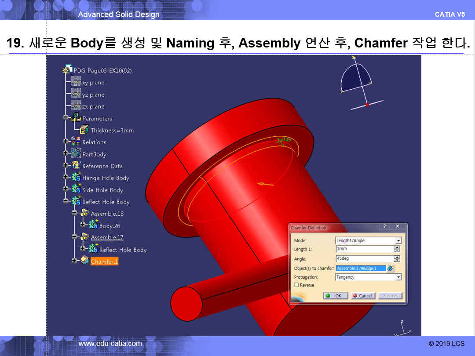Select Chamfer.1 in the specification tree

pos(104,262)
